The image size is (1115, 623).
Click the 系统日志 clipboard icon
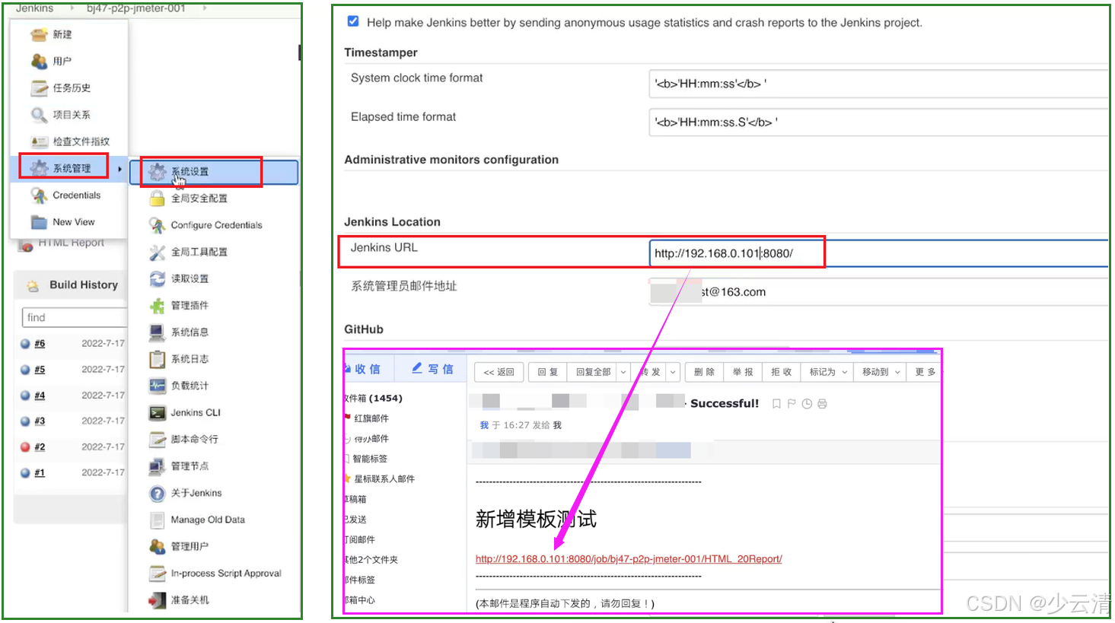[157, 359]
